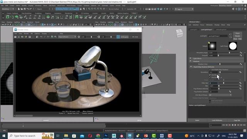
Task: Select the spotLightShape1 tab in Attribute Editor
Action: tap(207, 29)
